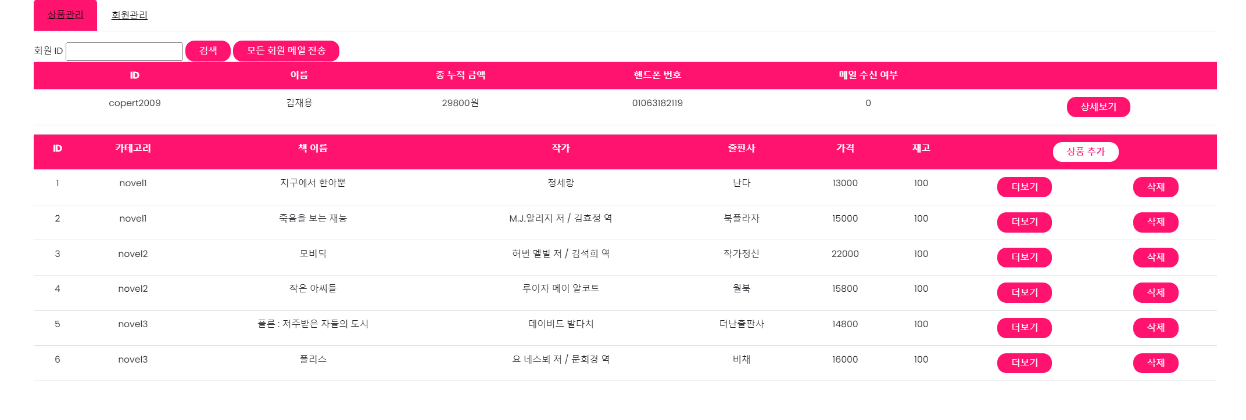Delete the book 작은 아씨들
Viewport: 1246px width, 420px height.
point(1155,292)
